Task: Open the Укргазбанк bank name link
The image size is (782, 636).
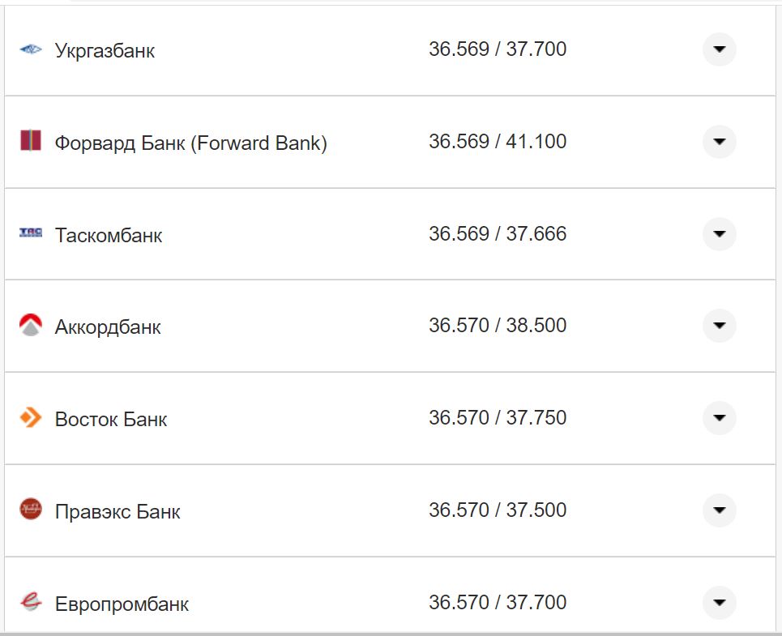Action: [x=105, y=51]
